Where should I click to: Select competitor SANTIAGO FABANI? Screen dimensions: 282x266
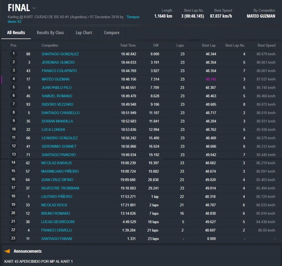pos(56,239)
